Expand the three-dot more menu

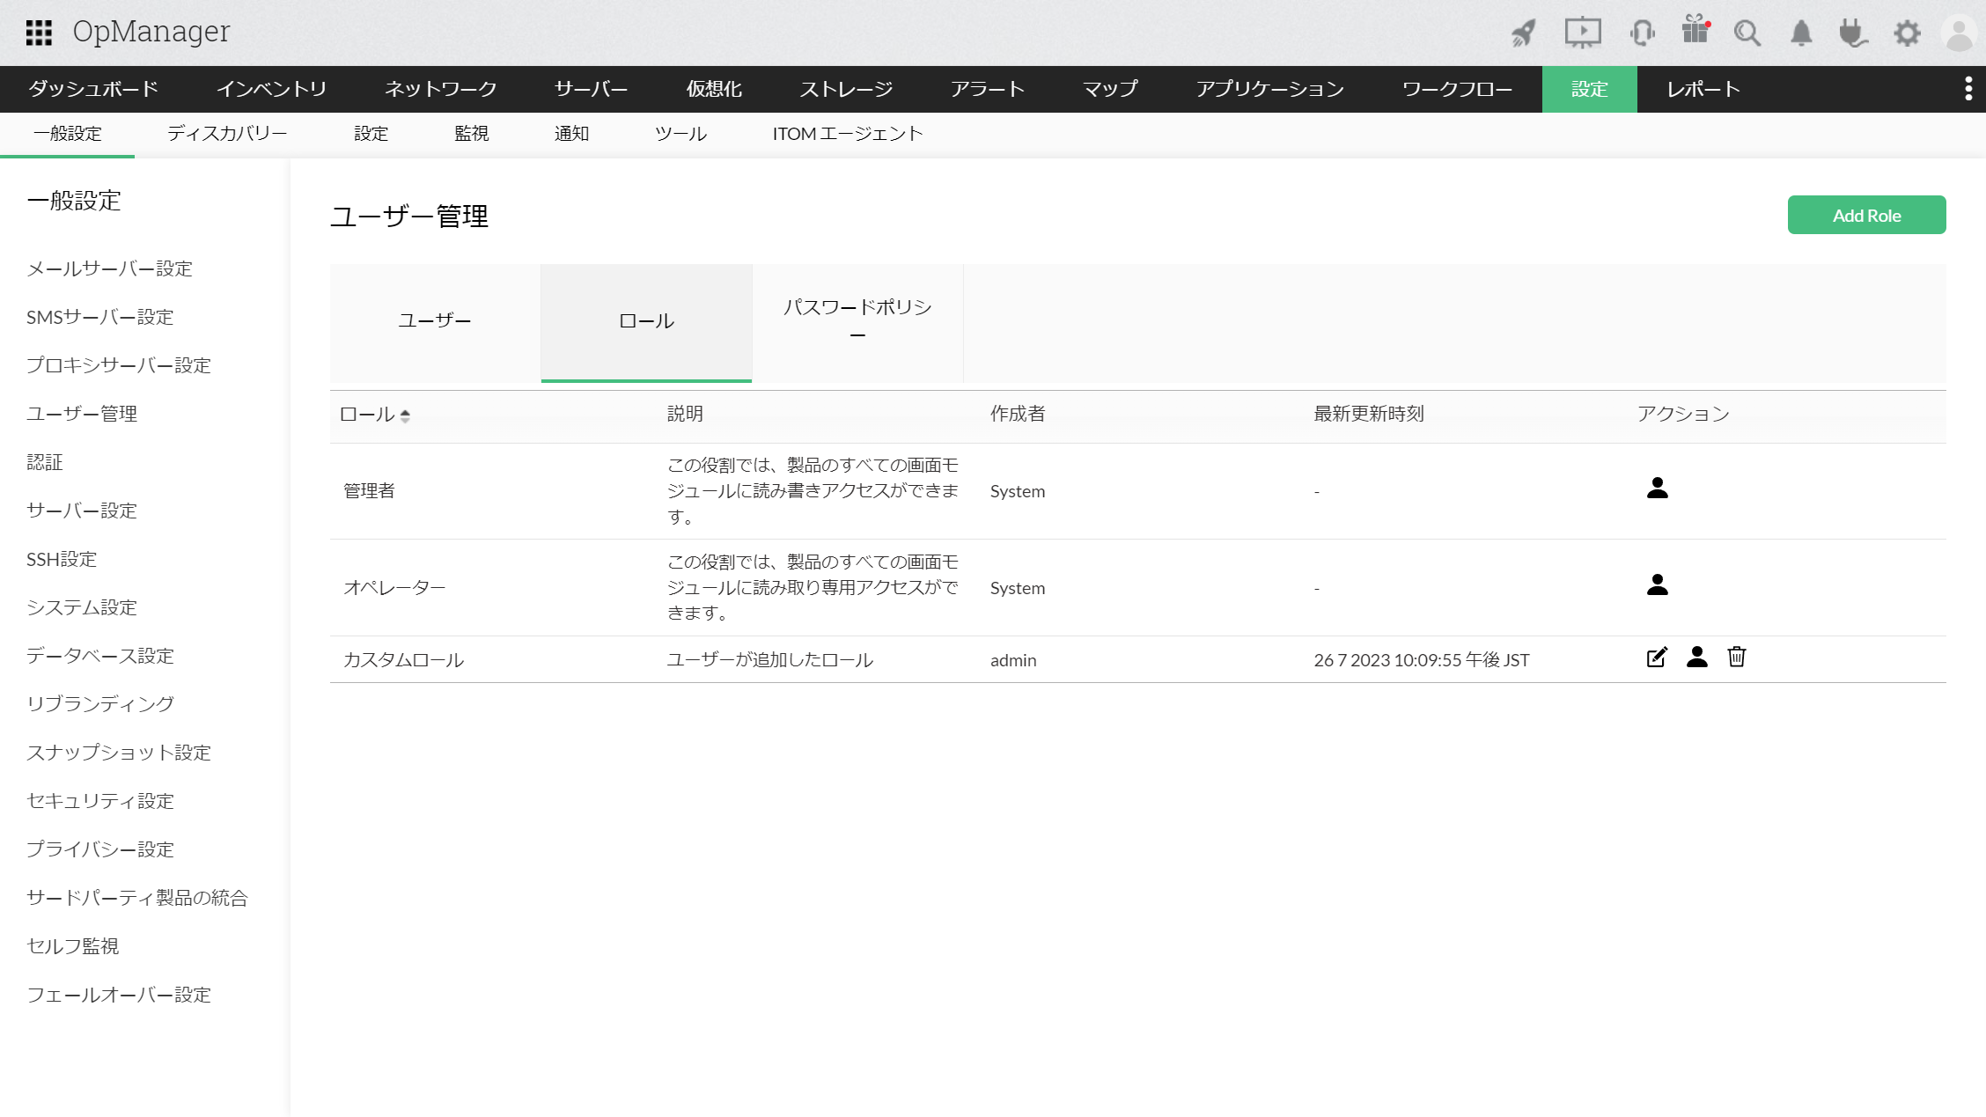click(1968, 89)
